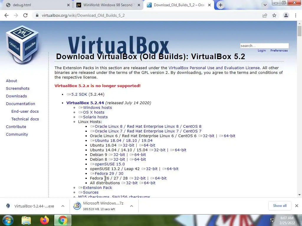Image resolution: width=302 pixels, height=226 pixels.
Task: Open the Preferences link
Action: (x=279, y=51)
